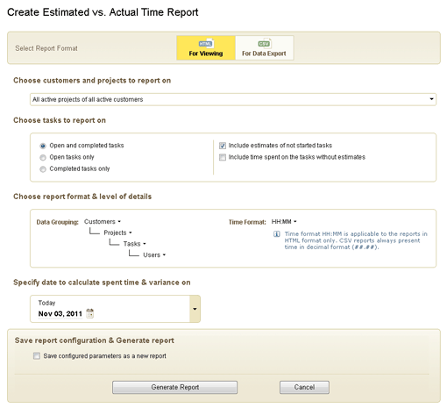Check Include time spent on tasks without estimates
Viewport: 447px width, 408px height.
click(x=223, y=157)
